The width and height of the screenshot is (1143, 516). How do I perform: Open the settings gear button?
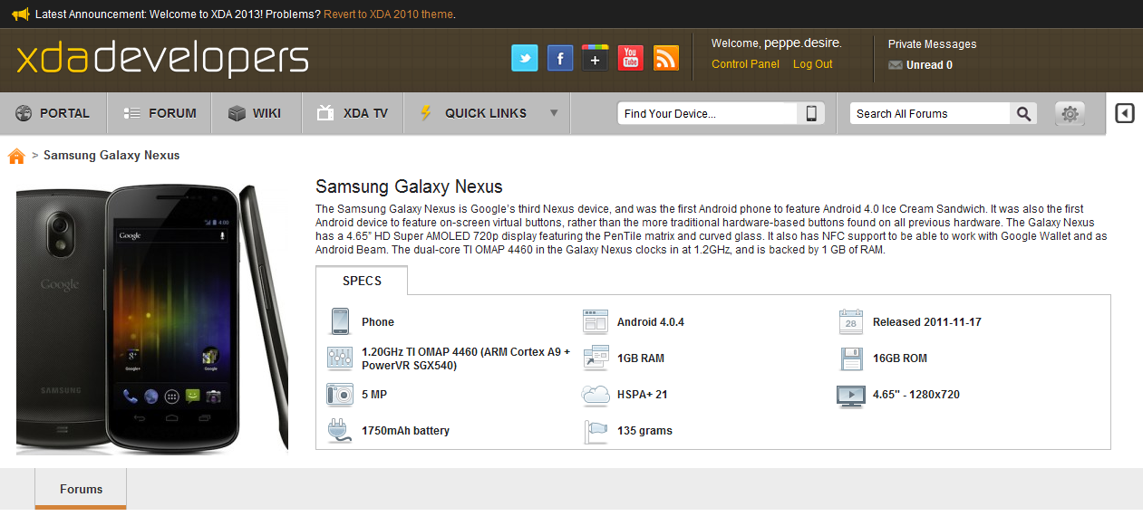coord(1070,113)
